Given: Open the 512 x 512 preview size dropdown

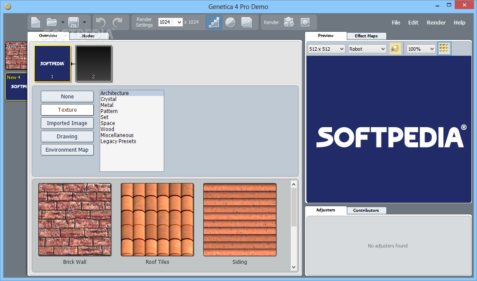Looking at the screenshot, I should (327, 49).
